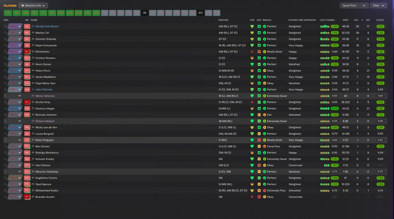Toggle the picked checkbox for James Maddison

5,77
